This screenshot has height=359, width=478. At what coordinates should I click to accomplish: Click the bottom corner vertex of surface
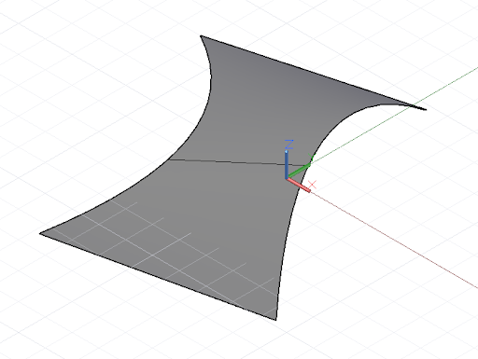point(275,319)
